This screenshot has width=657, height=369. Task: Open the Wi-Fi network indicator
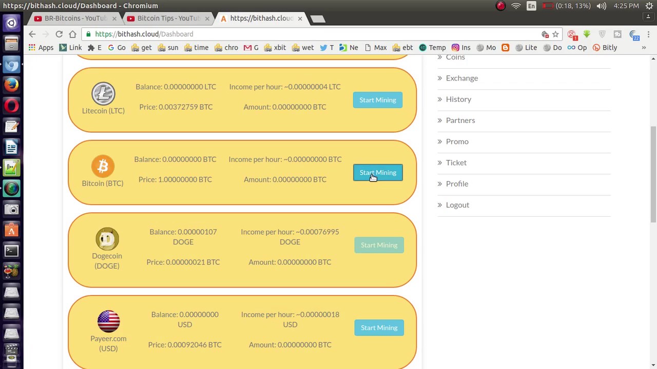click(x=516, y=6)
